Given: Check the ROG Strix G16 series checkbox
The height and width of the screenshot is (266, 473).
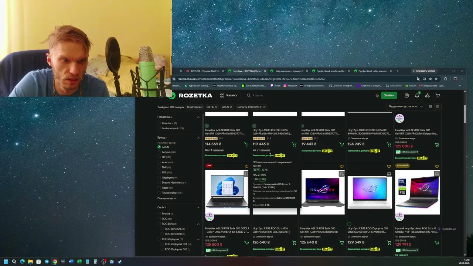Looking at the screenshot, I should [x=162, y=229].
